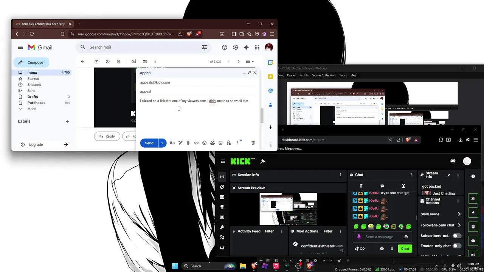
Task: Click the appeals@kick.com recipient field
Action: point(198,82)
